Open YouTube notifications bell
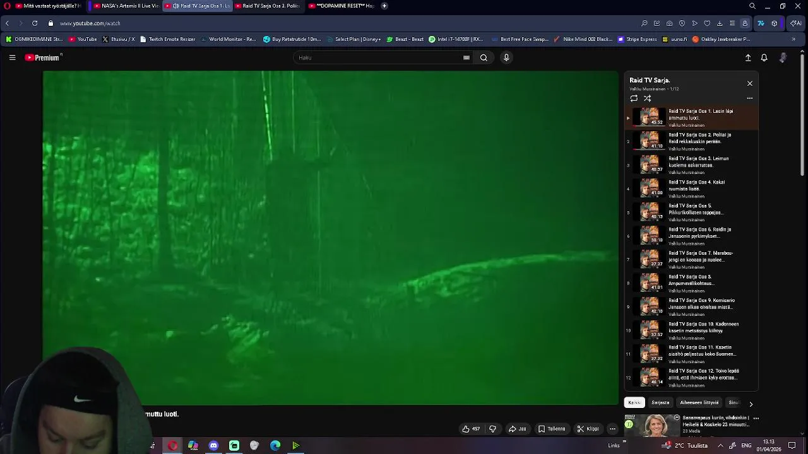The image size is (808, 454). 764,57
